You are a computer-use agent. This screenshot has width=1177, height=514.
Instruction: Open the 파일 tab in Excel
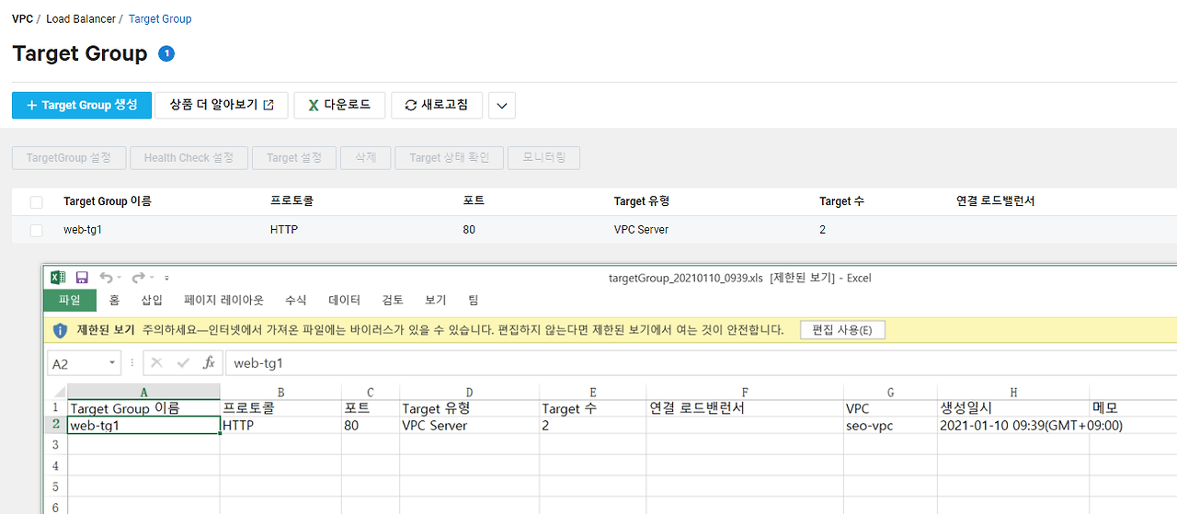coord(69,301)
